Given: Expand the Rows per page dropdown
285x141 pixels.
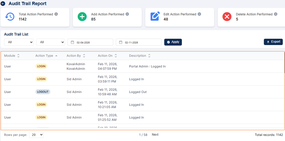Looking at the screenshot, I should (x=36, y=135).
